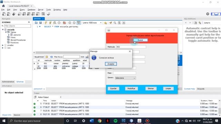
Task: Open the object inspector info icon in the main toolbar
Action: 14,14
